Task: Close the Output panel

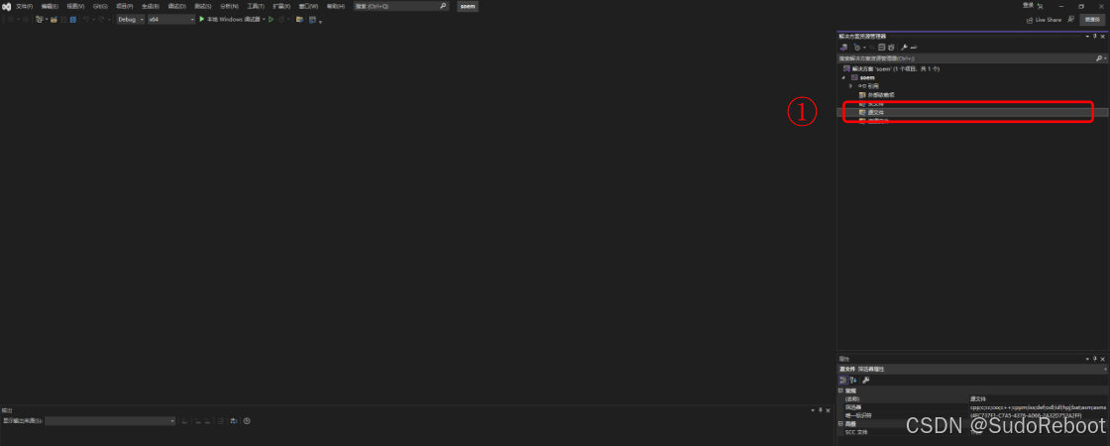Action: [829, 410]
